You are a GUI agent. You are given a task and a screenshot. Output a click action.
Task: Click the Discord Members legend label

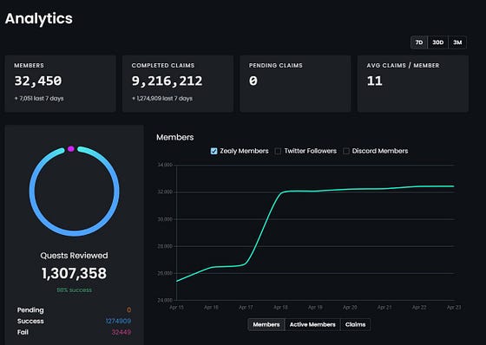[x=380, y=151]
